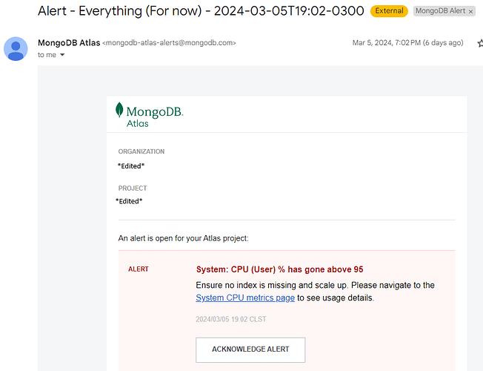483x371 pixels.
Task: Click the MongoDB Atlas leaf logo
Action: (119, 110)
